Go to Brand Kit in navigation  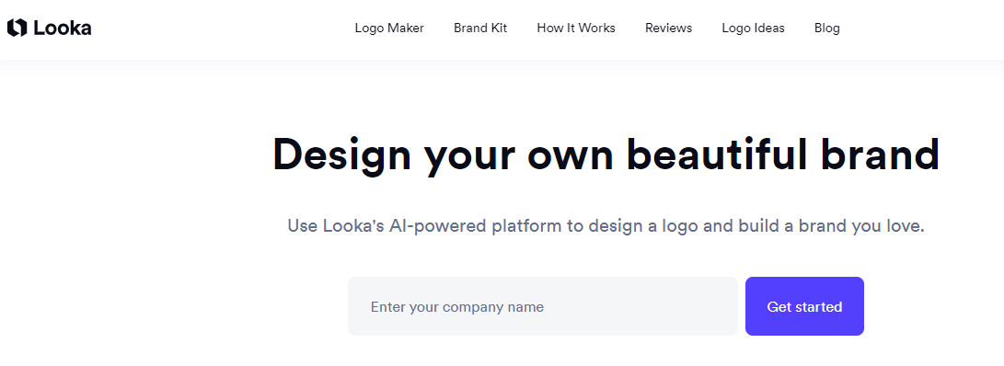click(x=480, y=29)
